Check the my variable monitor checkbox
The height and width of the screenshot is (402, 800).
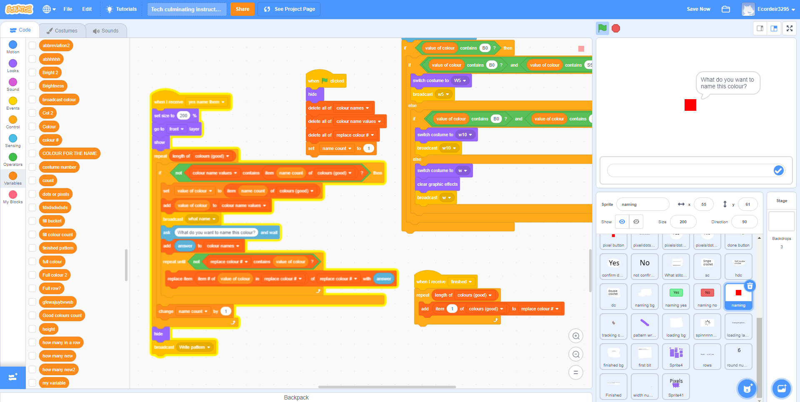point(32,383)
